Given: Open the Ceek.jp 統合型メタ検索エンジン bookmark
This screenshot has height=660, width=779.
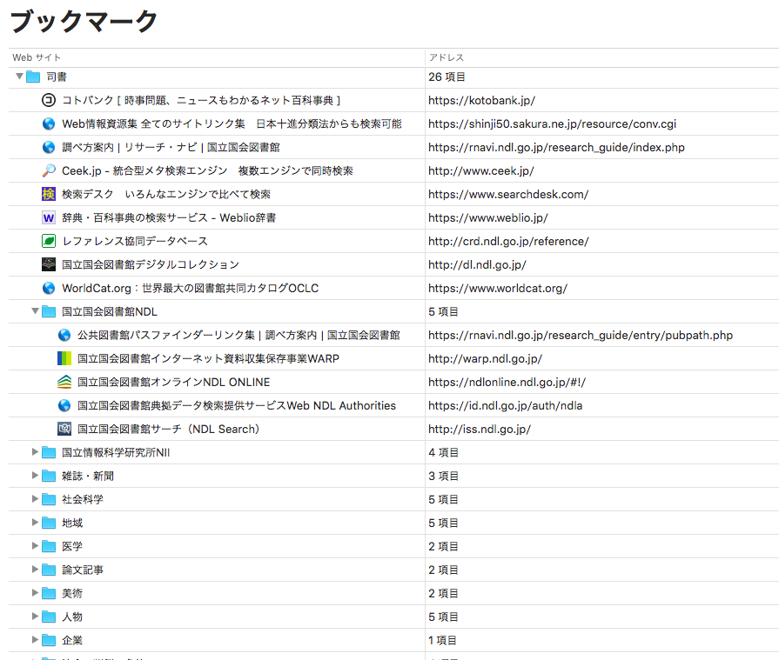Looking at the screenshot, I should (207, 170).
